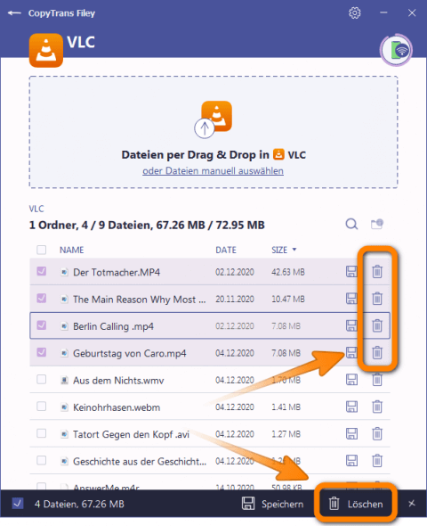Delete Der Totmacher.MP4 with its trash icon
Viewport: 427px width, 526px height.
pos(377,271)
